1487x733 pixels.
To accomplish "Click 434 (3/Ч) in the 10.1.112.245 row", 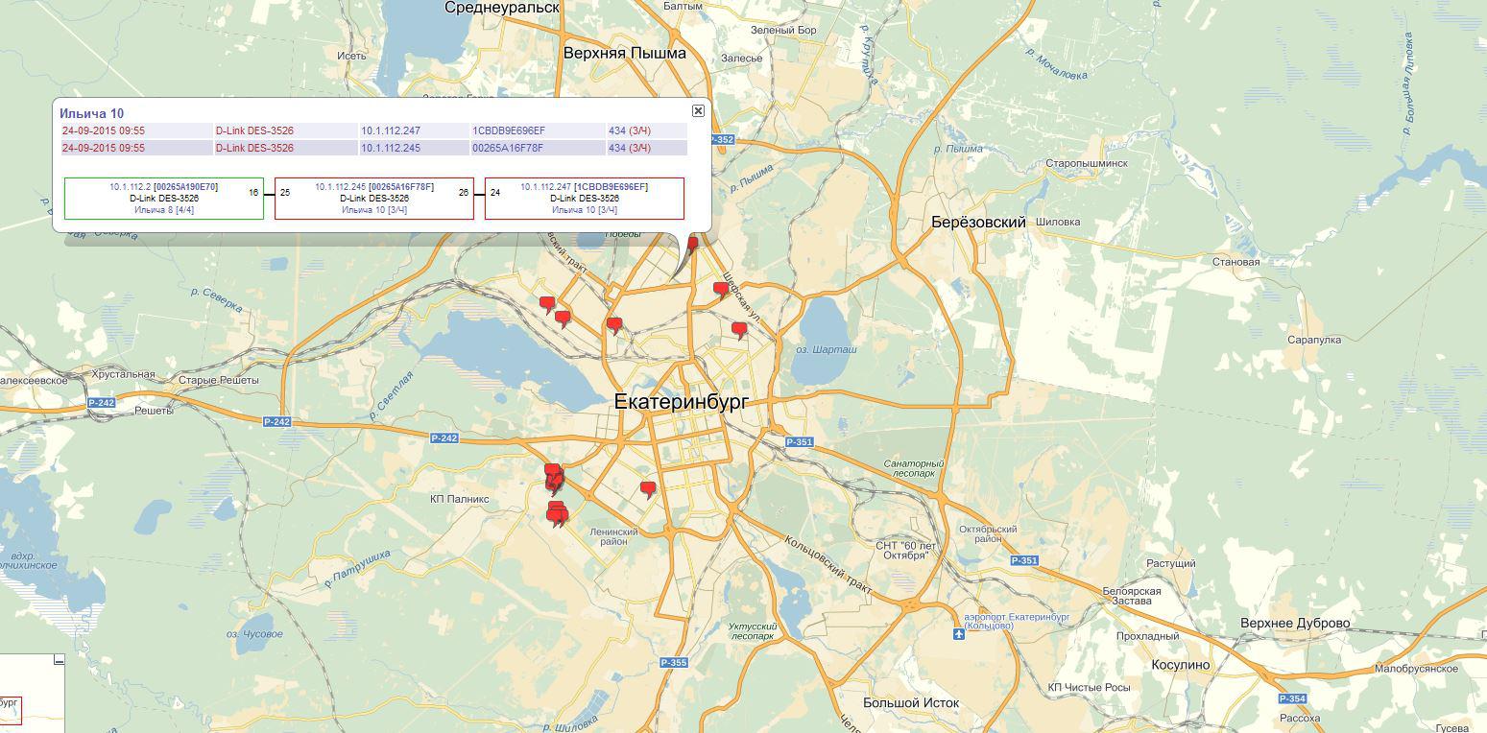I will 630,148.
